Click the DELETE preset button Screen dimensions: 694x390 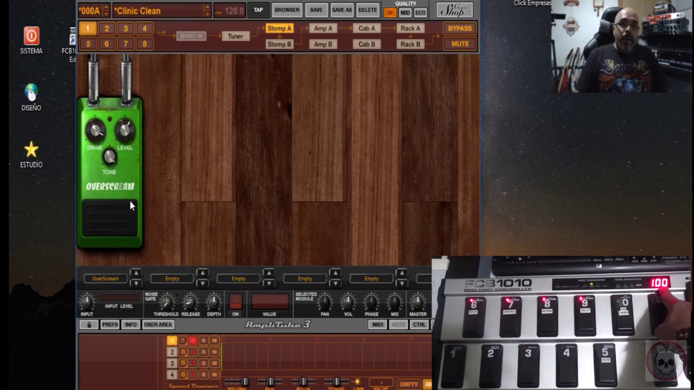[x=368, y=10]
